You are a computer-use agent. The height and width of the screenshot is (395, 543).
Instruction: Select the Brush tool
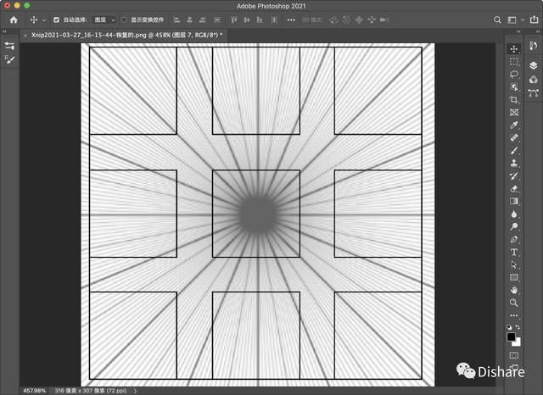pos(514,151)
